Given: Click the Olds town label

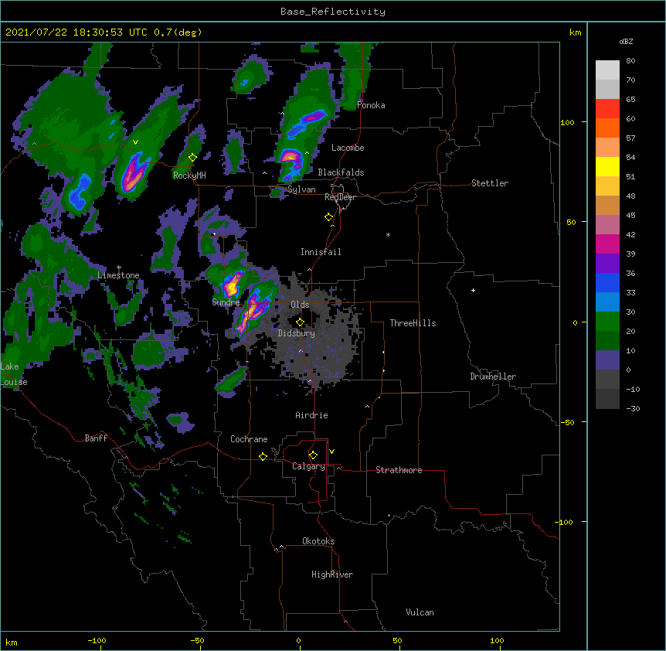Looking at the screenshot, I should [300, 305].
